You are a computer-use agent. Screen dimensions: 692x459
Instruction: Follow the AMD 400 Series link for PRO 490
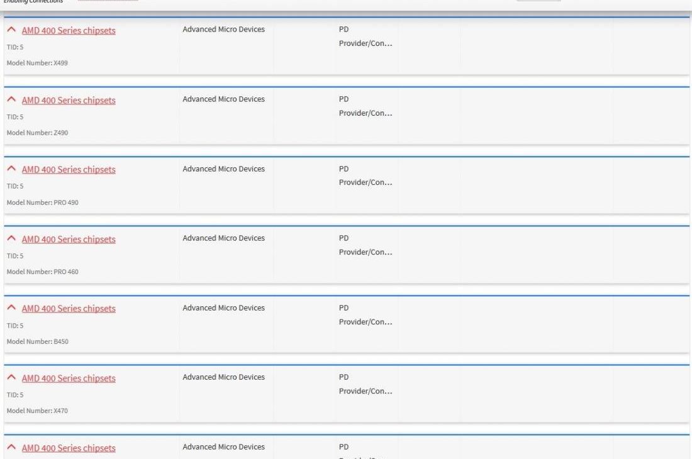(x=69, y=170)
